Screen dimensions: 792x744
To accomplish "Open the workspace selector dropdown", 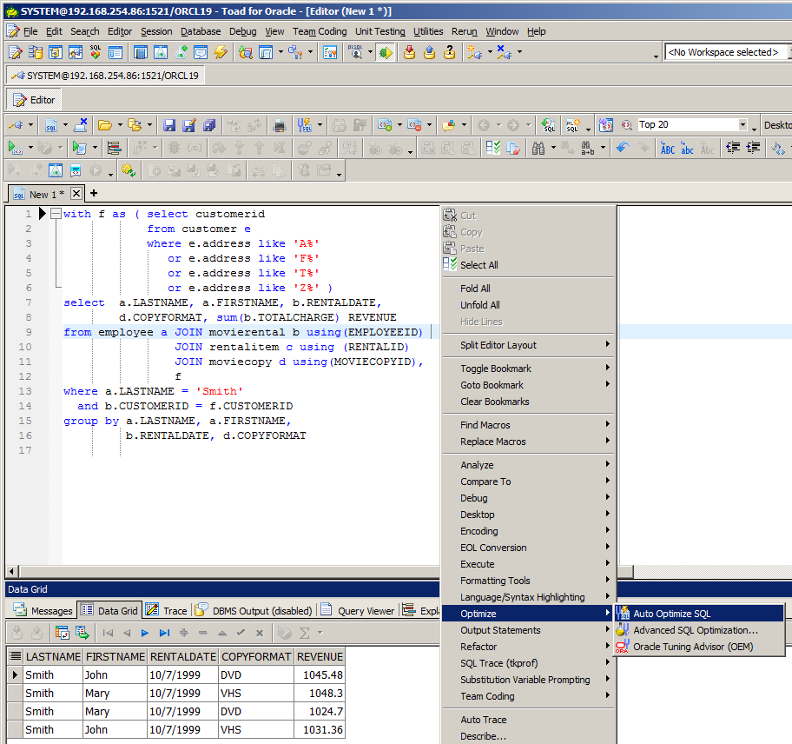I will coord(789,52).
